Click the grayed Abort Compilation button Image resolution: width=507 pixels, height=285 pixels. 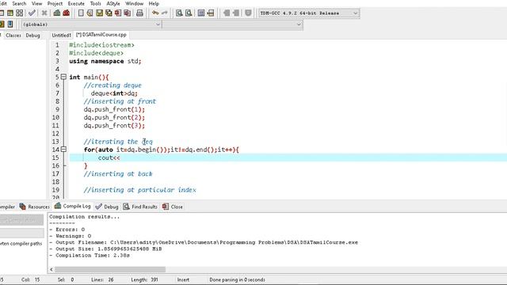(x=21, y=220)
